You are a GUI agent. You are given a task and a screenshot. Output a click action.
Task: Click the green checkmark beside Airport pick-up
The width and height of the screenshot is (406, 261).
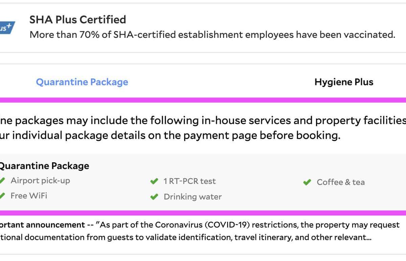click(x=2, y=181)
